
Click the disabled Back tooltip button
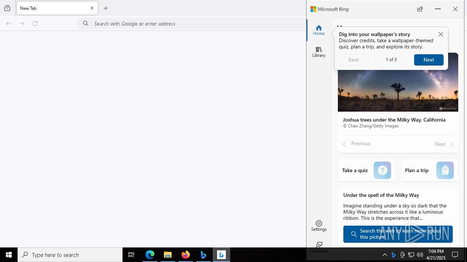pyautogui.click(x=354, y=60)
